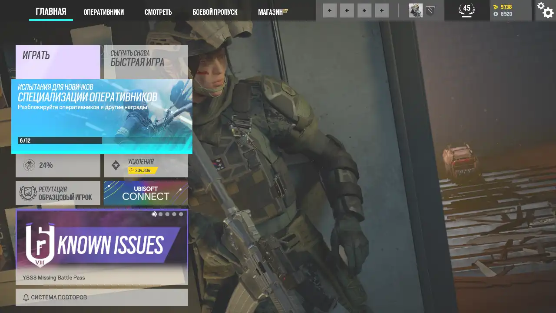
Task: Select fourth news carousel dot
Action: tap(174, 214)
